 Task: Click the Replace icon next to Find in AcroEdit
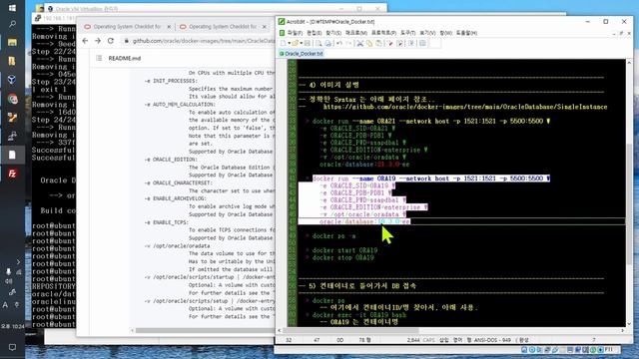(x=400, y=43)
